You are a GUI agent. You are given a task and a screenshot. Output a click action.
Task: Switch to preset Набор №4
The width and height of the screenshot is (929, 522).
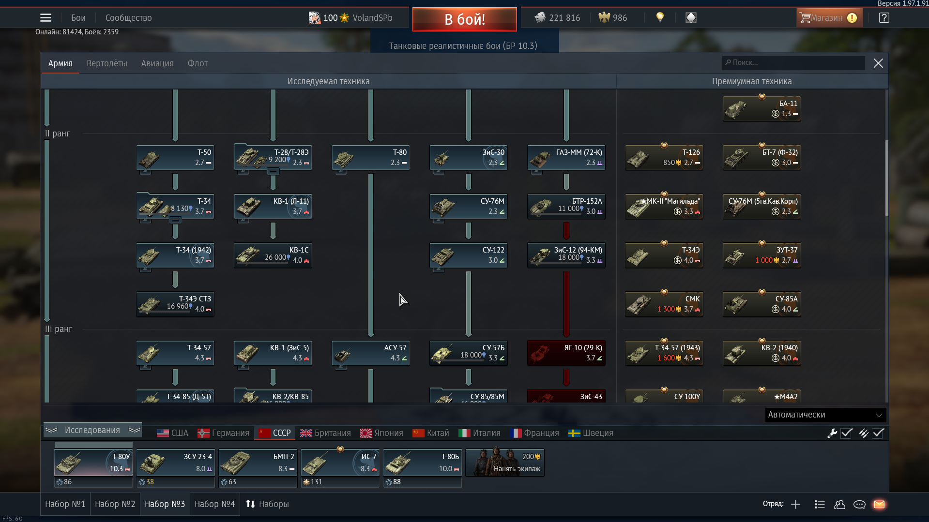(215, 504)
